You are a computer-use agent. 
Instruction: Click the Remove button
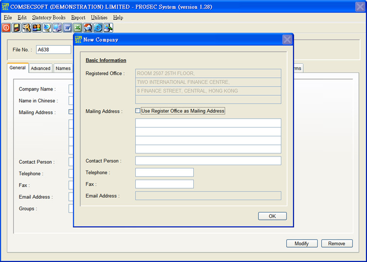pyautogui.click(x=337, y=244)
